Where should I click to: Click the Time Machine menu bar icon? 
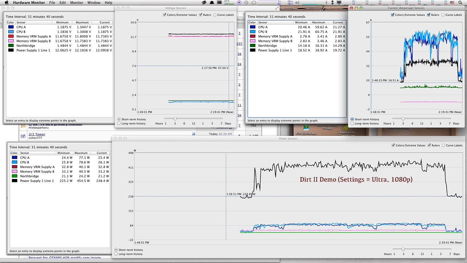(x=247, y=3)
